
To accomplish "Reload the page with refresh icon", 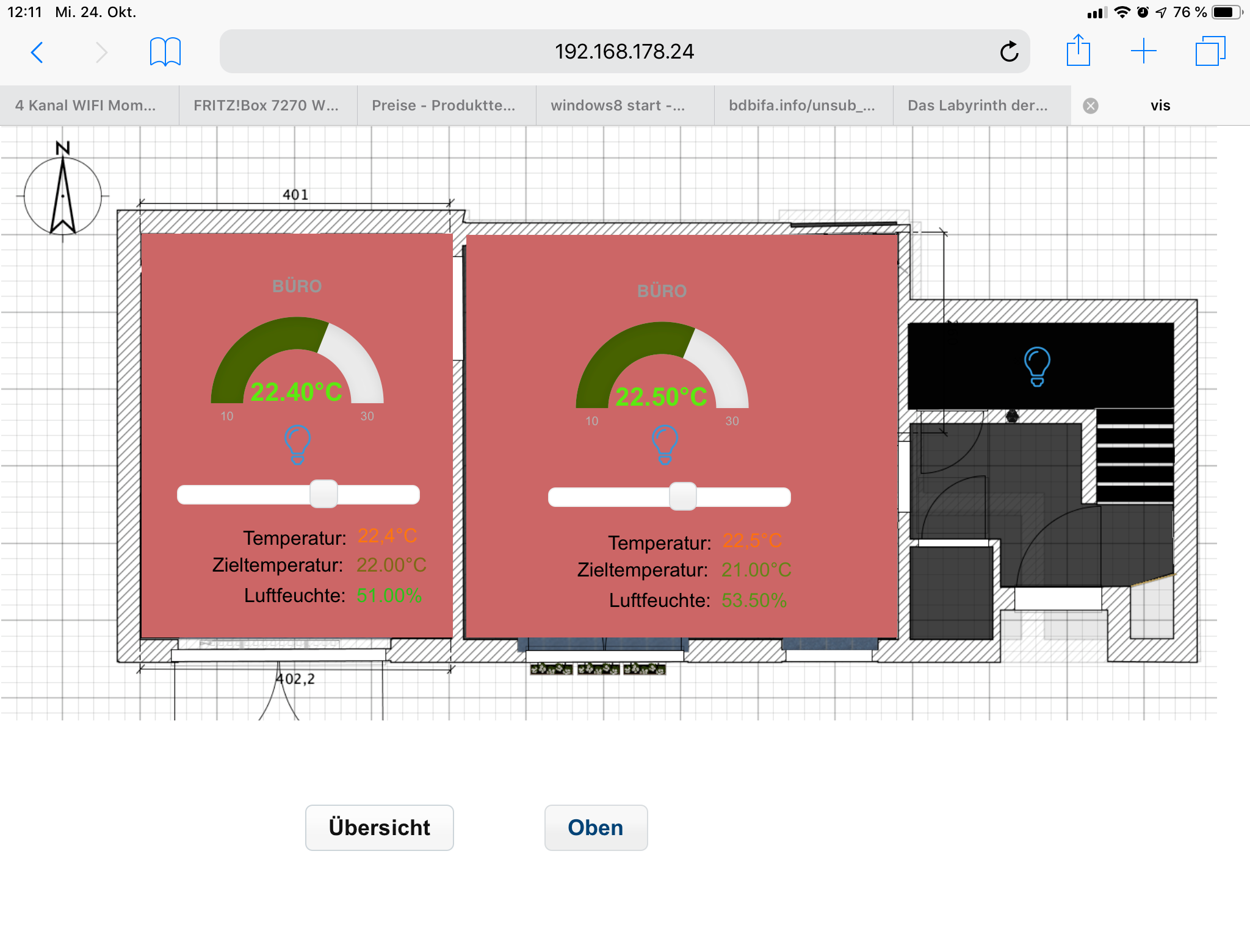I will pos(1009,52).
